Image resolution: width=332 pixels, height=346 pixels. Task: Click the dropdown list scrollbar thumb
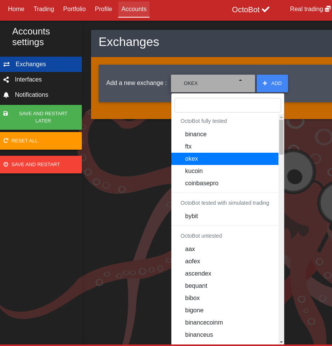click(x=281, y=137)
